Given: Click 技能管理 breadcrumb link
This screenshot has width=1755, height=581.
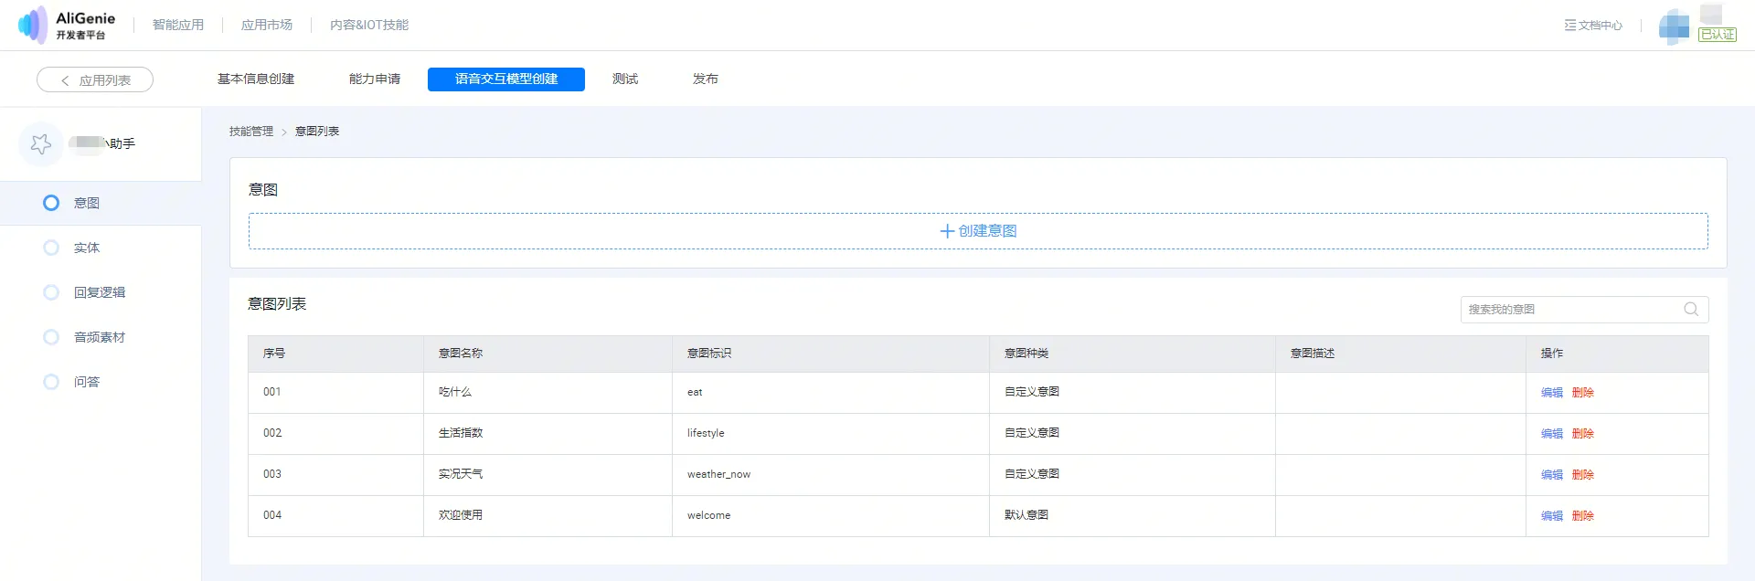Looking at the screenshot, I should click(251, 132).
